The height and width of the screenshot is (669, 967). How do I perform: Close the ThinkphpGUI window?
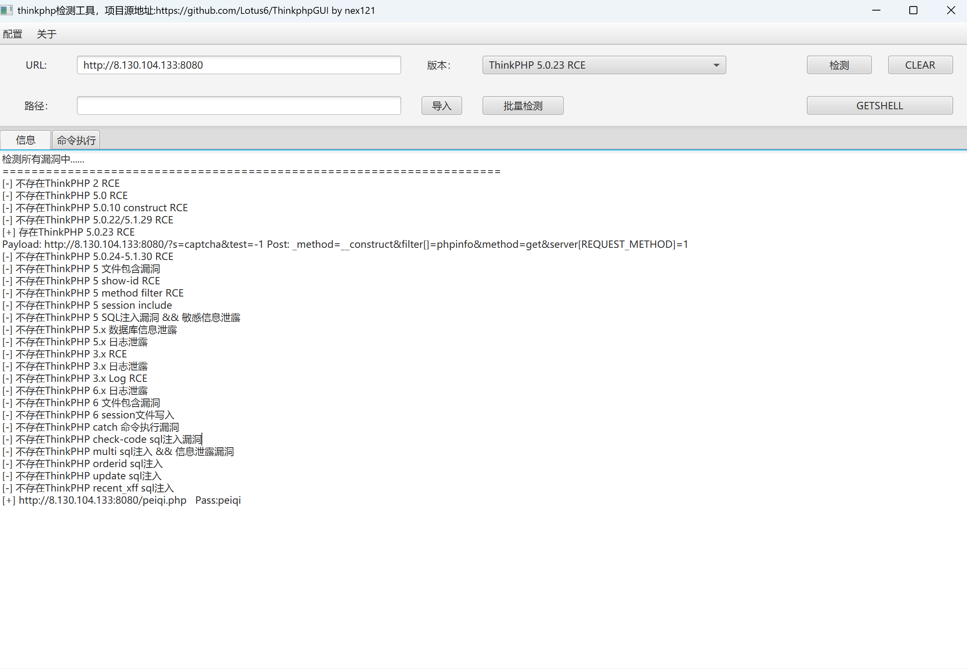(951, 10)
